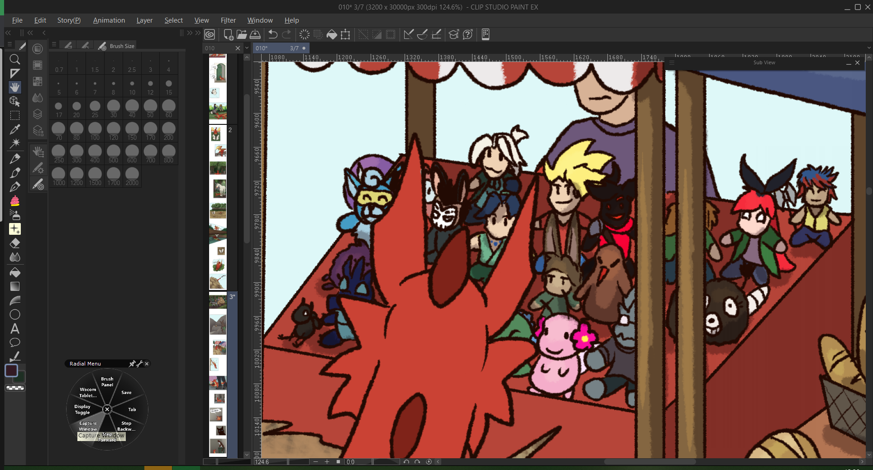This screenshot has width=873, height=470.
Task: Click Display Toggle in Radial Menu
Action: 82,409
